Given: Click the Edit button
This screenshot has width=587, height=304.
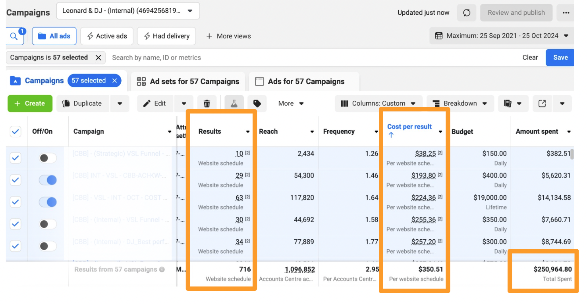Looking at the screenshot, I should coord(155,104).
